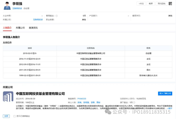Select the 全部 filter tag
This screenshot has width=176, height=119.
[7, 116]
